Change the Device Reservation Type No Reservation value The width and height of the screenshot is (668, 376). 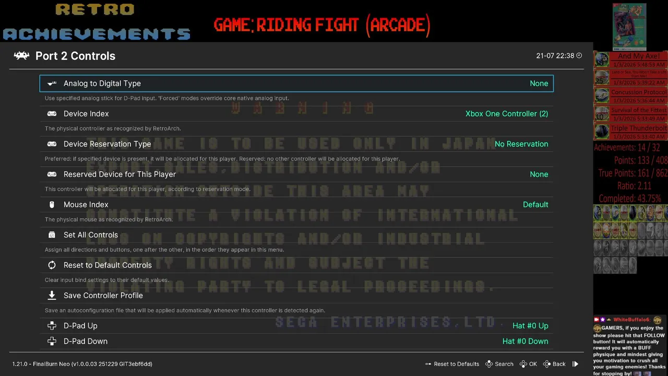pyautogui.click(x=521, y=144)
